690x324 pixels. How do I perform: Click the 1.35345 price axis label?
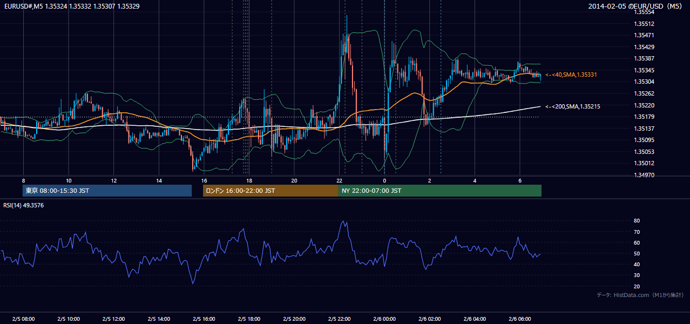pos(644,70)
